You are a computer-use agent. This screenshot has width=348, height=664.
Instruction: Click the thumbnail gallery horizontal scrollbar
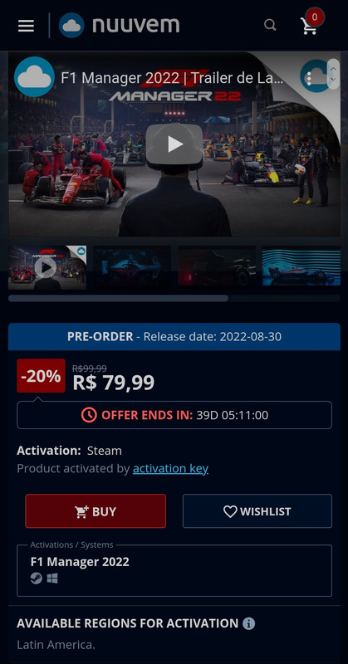(174, 298)
